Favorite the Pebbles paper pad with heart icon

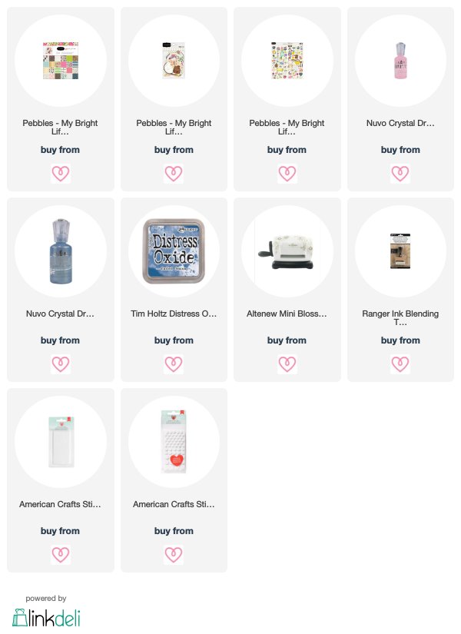click(60, 174)
